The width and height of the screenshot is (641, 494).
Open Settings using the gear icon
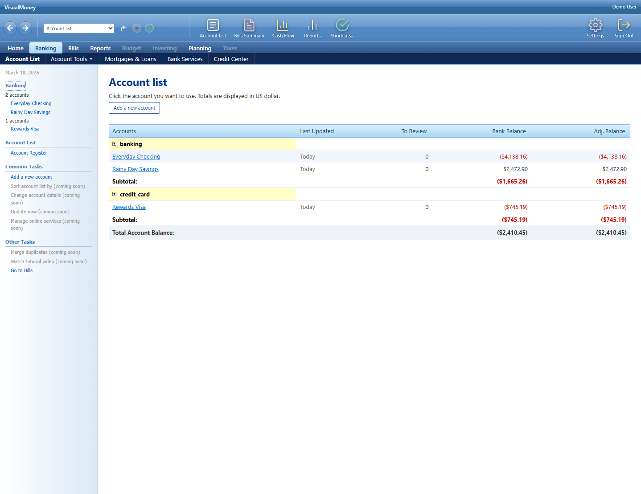(596, 28)
